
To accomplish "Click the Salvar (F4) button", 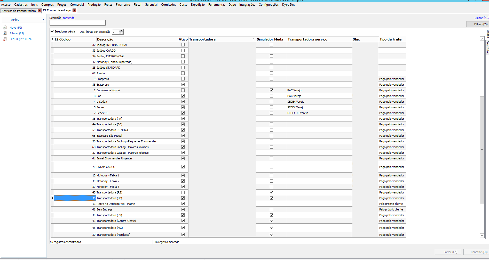I will pyautogui.click(x=448, y=252).
